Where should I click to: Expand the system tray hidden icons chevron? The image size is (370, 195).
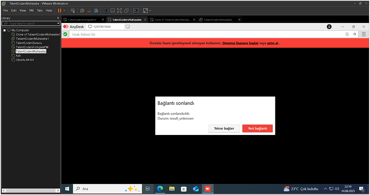click(325, 189)
